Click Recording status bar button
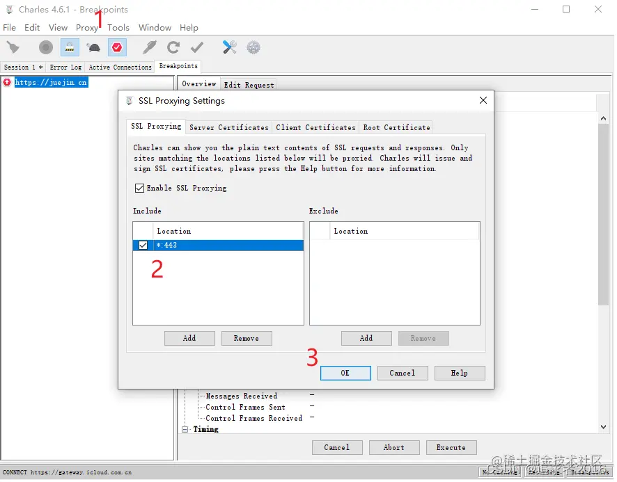Image resolution: width=617 pixels, height=482 pixels. (x=545, y=472)
